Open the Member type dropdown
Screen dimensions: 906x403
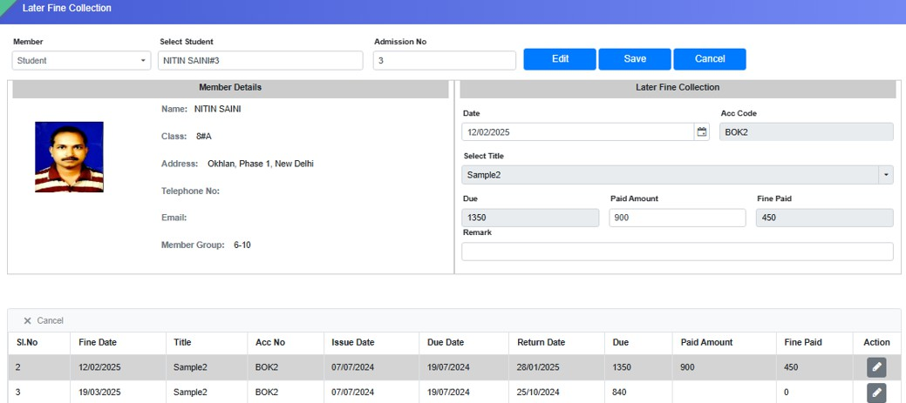[x=82, y=61]
